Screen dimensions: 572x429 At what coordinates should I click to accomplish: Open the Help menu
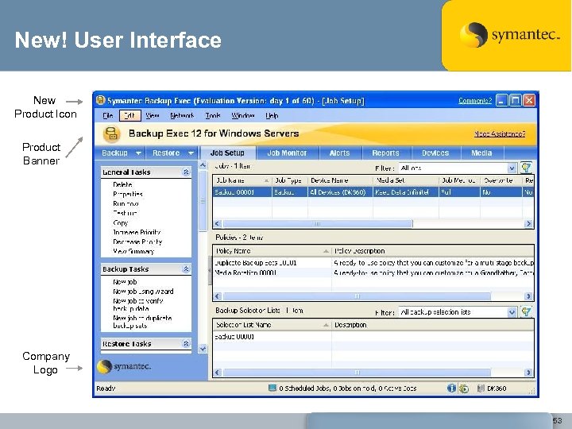coord(272,116)
